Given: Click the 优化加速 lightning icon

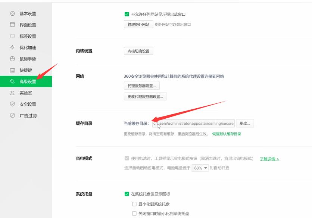Looking at the screenshot, I should (12, 47).
